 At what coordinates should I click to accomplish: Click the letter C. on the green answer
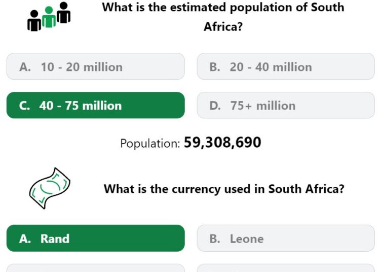(x=25, y=106)
